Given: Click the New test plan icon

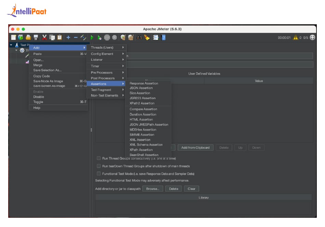Looking at the screenshot, I should [13, 38].
